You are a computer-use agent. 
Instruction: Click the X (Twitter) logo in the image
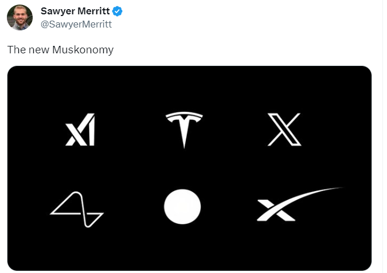click(284, 130)
